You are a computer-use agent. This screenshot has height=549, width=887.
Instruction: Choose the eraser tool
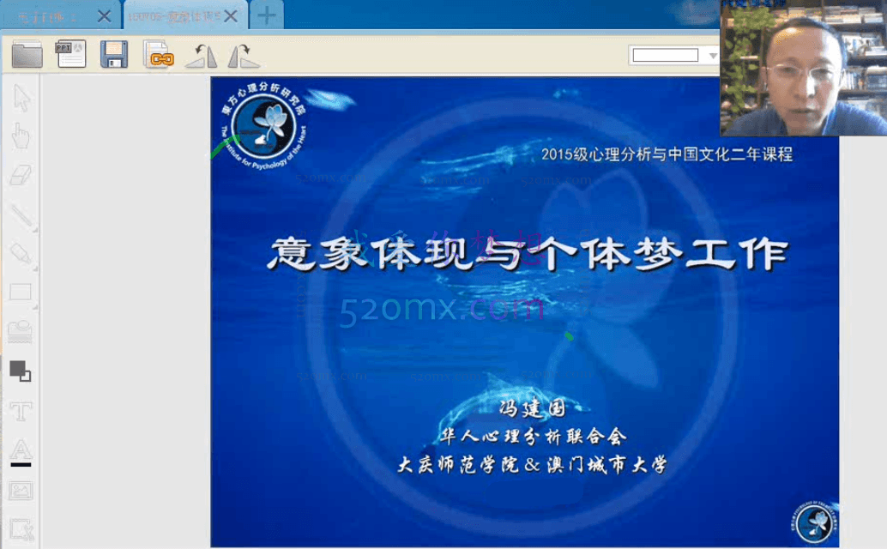tap(21, 176)
